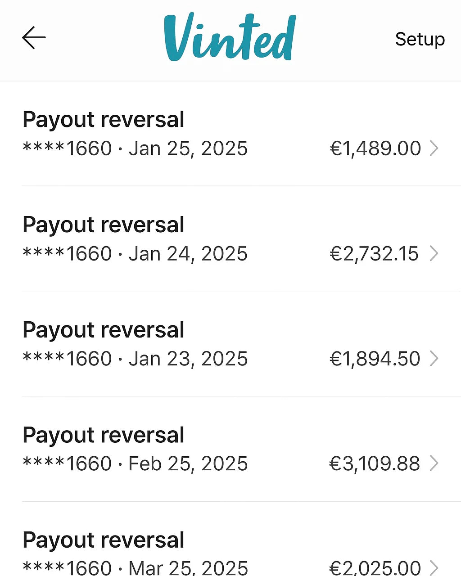Select the €1,489.00 amount
Image resolution: width=461 pixels, height=576 pixels.
click(375, 148)
